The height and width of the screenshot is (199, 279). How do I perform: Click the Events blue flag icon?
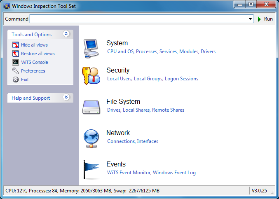pos(91,170)
